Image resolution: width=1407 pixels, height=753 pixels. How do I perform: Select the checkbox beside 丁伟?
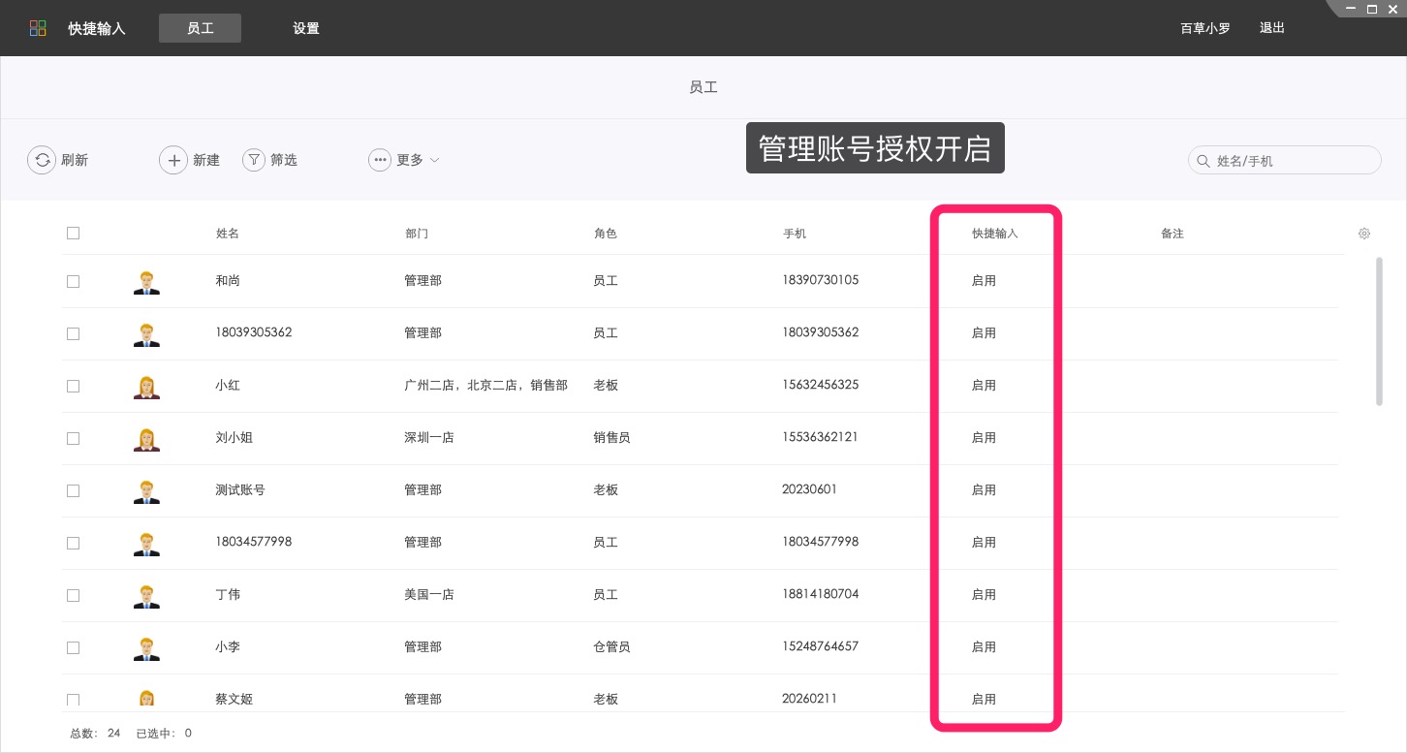(73, 595)
